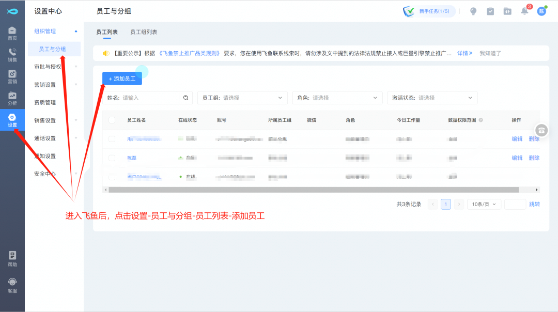
Task: Check the checkbox for the 陈磊 row
Action: (x=112, y=158)
